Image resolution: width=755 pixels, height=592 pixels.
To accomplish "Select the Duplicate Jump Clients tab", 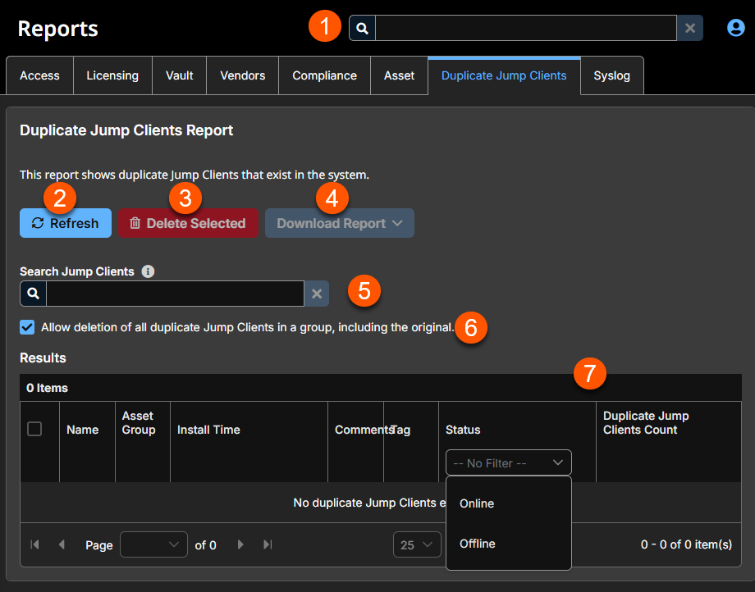I will (504, 75).
